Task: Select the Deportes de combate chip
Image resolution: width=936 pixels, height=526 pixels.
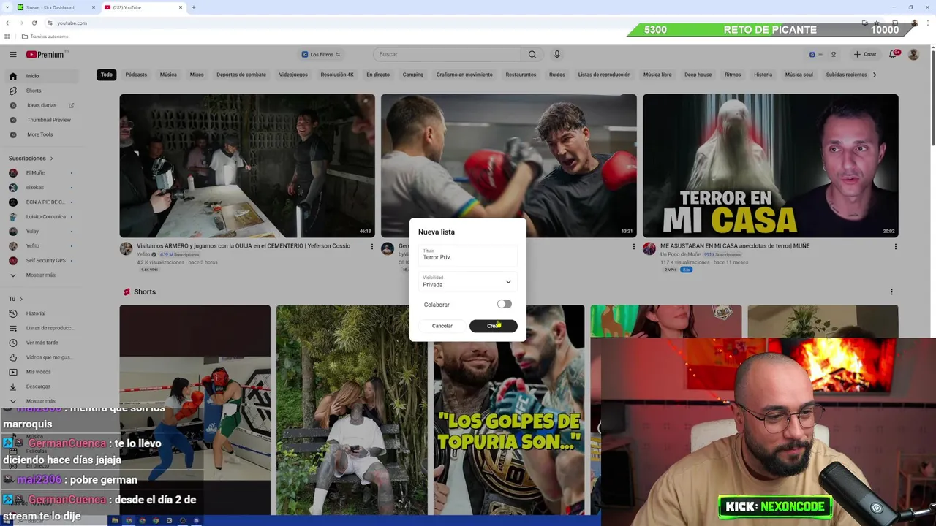Action: [241, 75]
